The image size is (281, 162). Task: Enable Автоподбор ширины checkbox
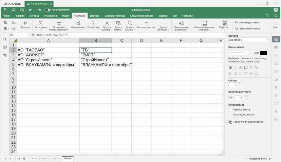(230, 115)
